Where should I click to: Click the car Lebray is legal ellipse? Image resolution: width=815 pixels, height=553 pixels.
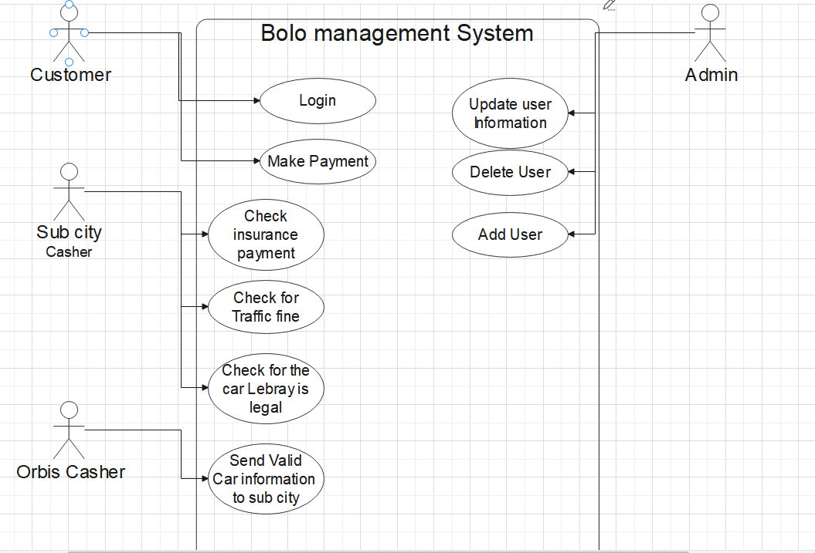(266, 389)
